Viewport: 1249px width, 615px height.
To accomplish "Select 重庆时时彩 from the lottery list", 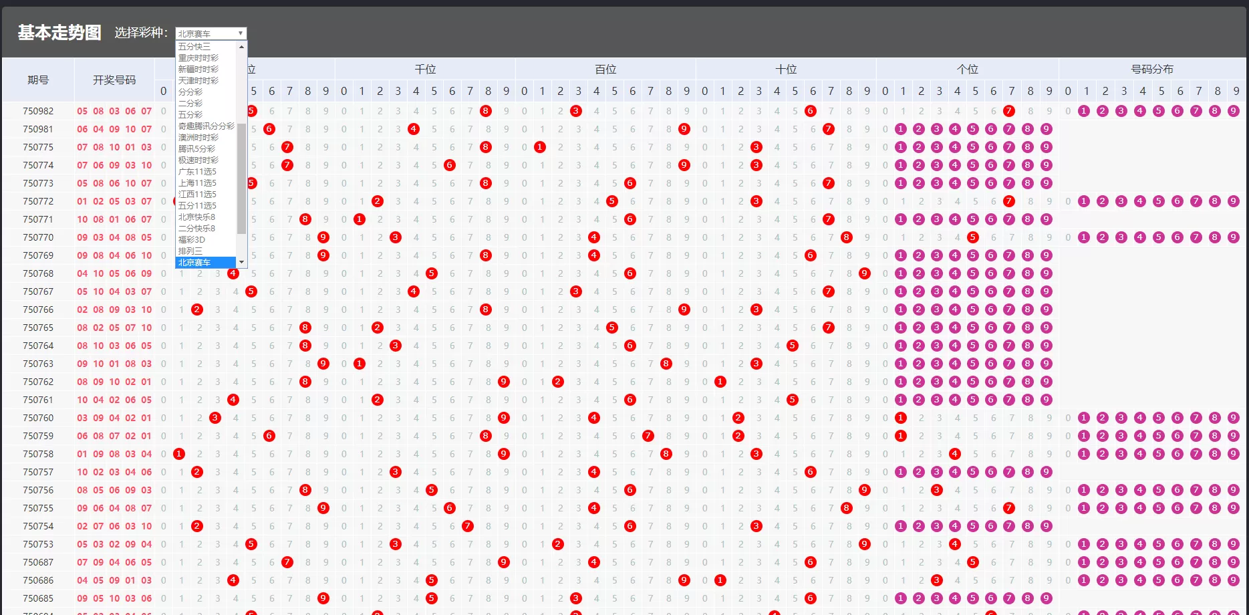I will (198, 58).
